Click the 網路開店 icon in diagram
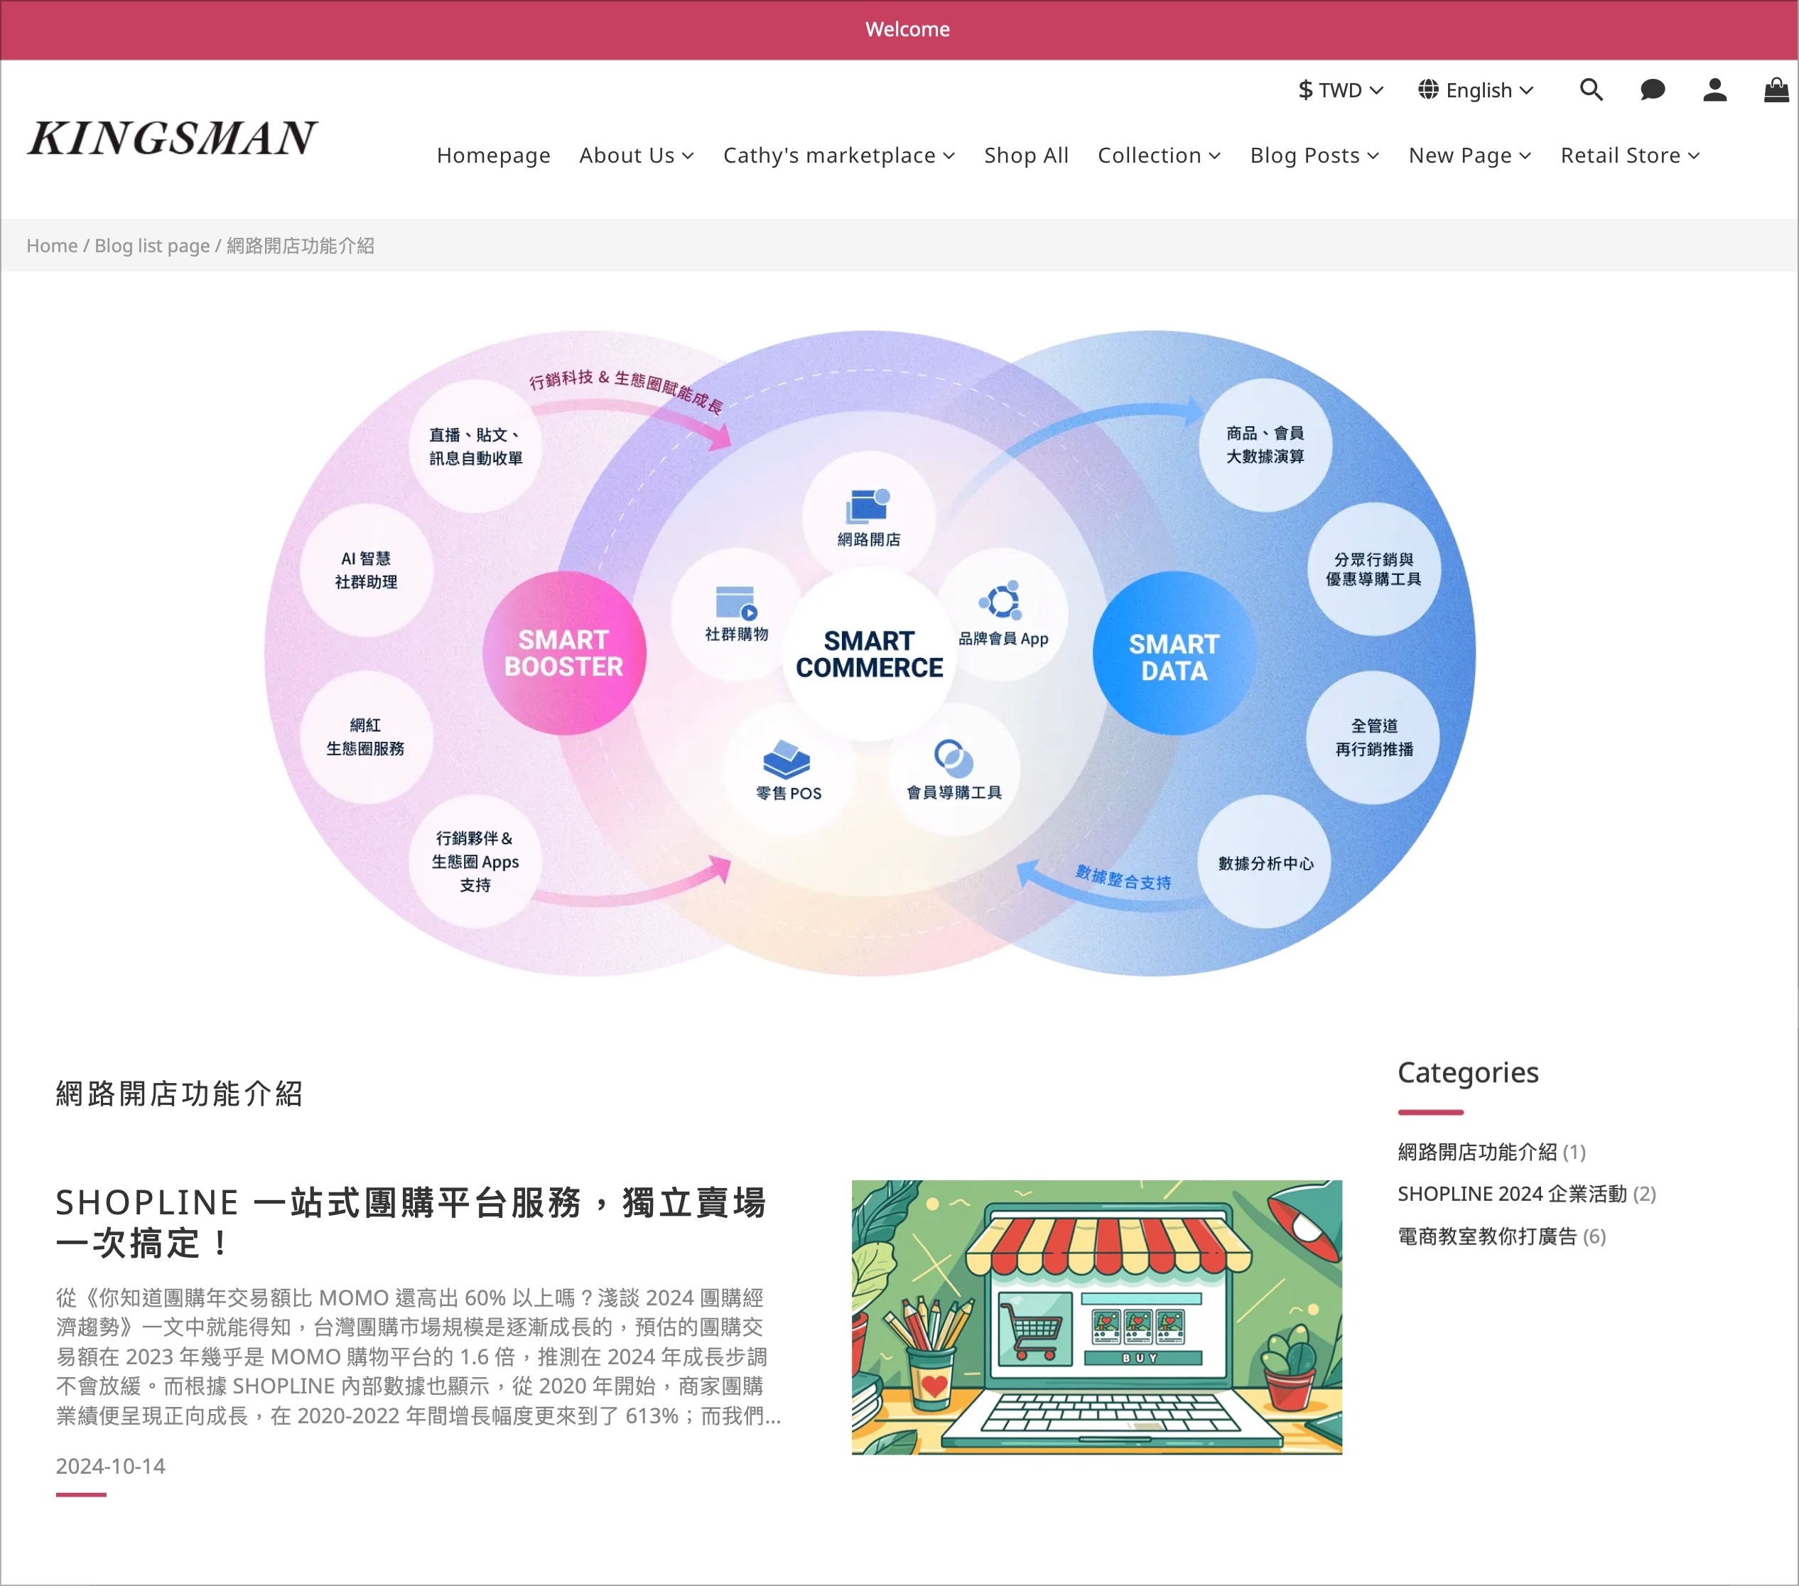 868,506
